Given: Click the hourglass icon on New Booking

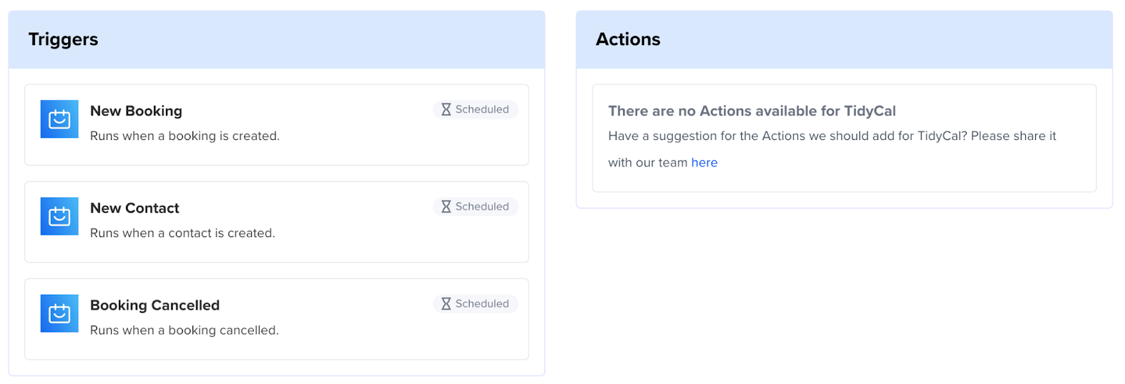Looking at the screenshot, I should (x=446, y=110).
